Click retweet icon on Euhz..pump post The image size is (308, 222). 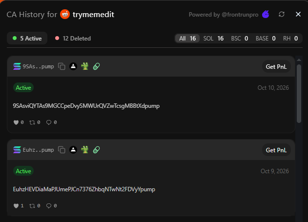pos(32,206)
